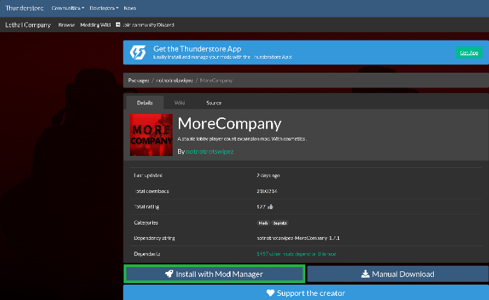Click the thumbs-up rating icon
The width and height of the screenshot is (489, 300).
coord(270,207)
